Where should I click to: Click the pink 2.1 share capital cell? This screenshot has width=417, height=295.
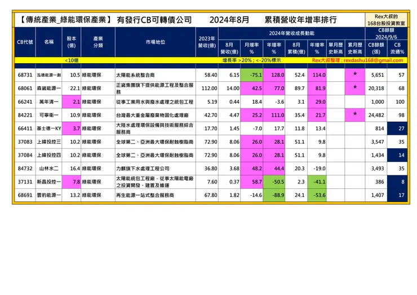click(71, 102)
